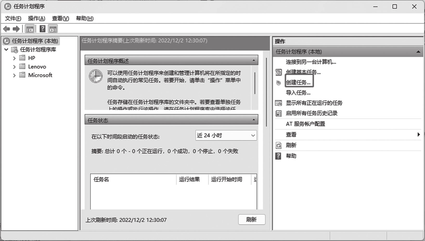
Task: Click the 刷新 button at bottom
Action: (252, 220)
